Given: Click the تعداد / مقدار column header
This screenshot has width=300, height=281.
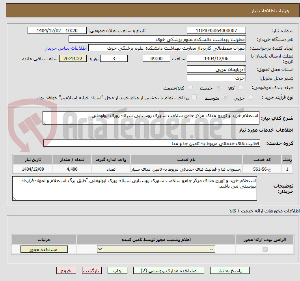Looking at the screenshot, I should click(72, 160).
